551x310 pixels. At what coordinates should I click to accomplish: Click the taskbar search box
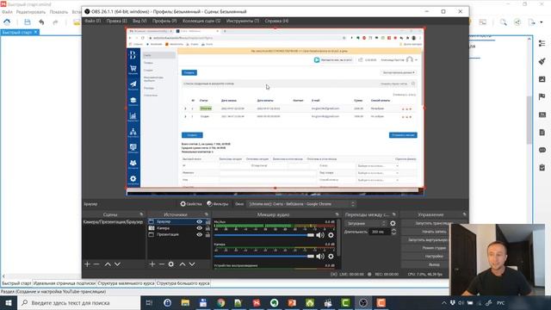(x=78, y=302)
